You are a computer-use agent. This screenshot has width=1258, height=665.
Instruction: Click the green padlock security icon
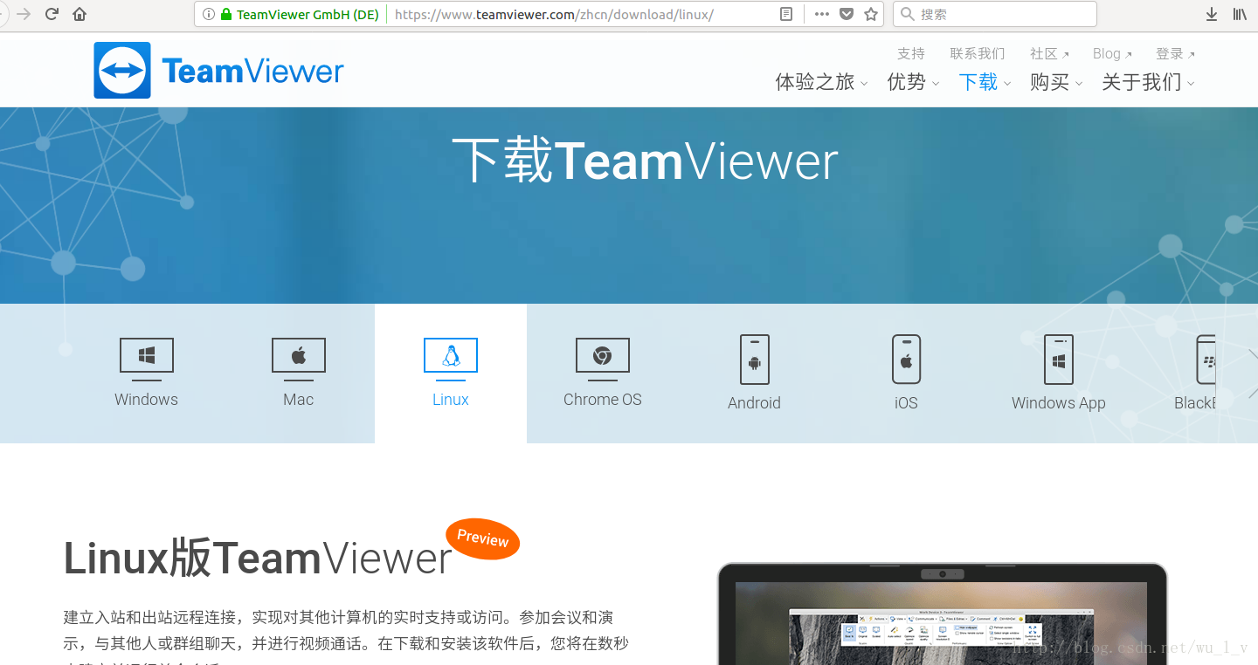point(226,14)
